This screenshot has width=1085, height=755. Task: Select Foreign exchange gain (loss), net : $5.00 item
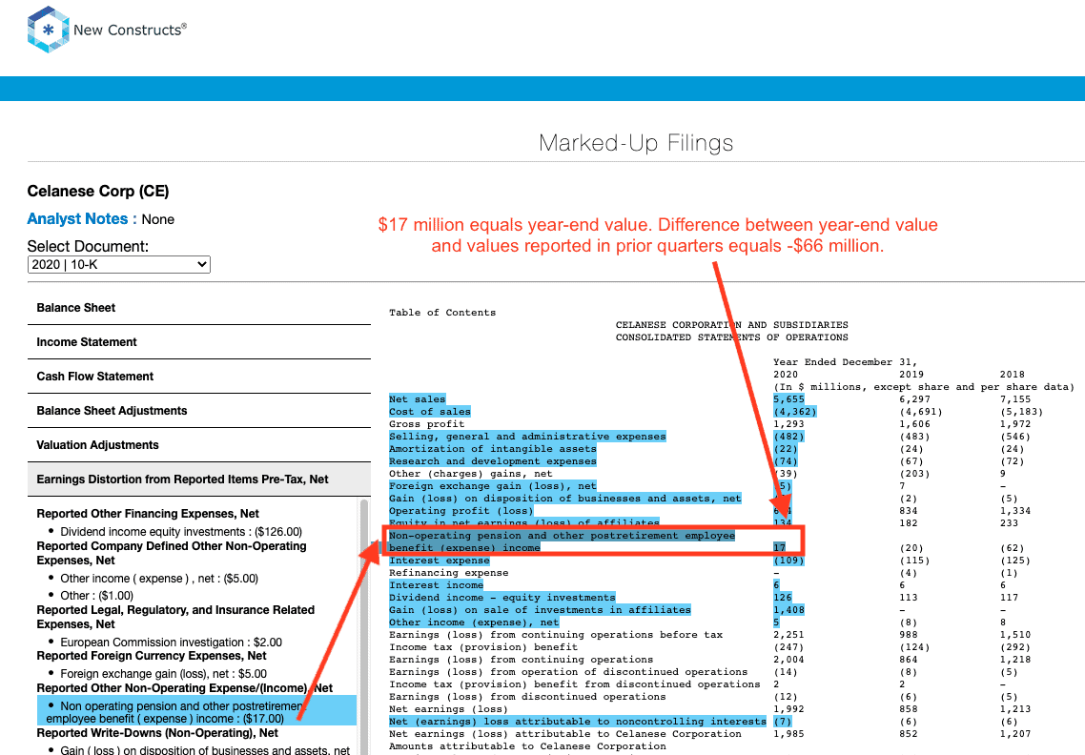point(163,673)
